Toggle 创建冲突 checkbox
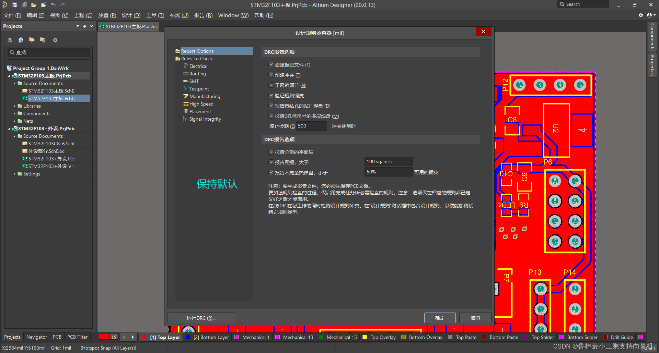This screenshot has width=659, height=353. pyautogui.click(x=271, y=75)
